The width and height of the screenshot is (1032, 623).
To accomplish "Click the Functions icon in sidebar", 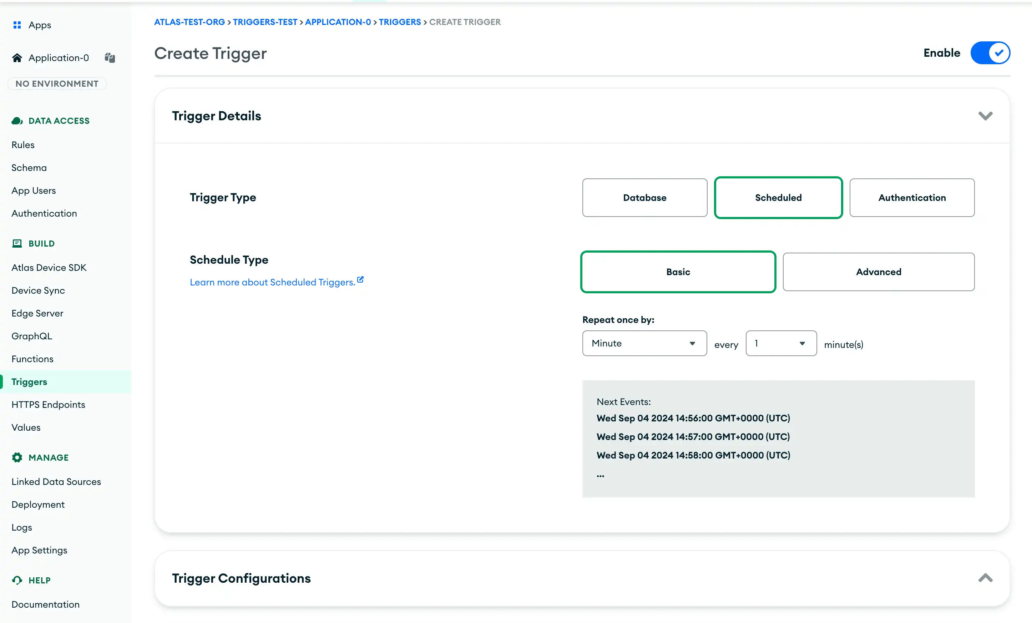I will 32,358.
